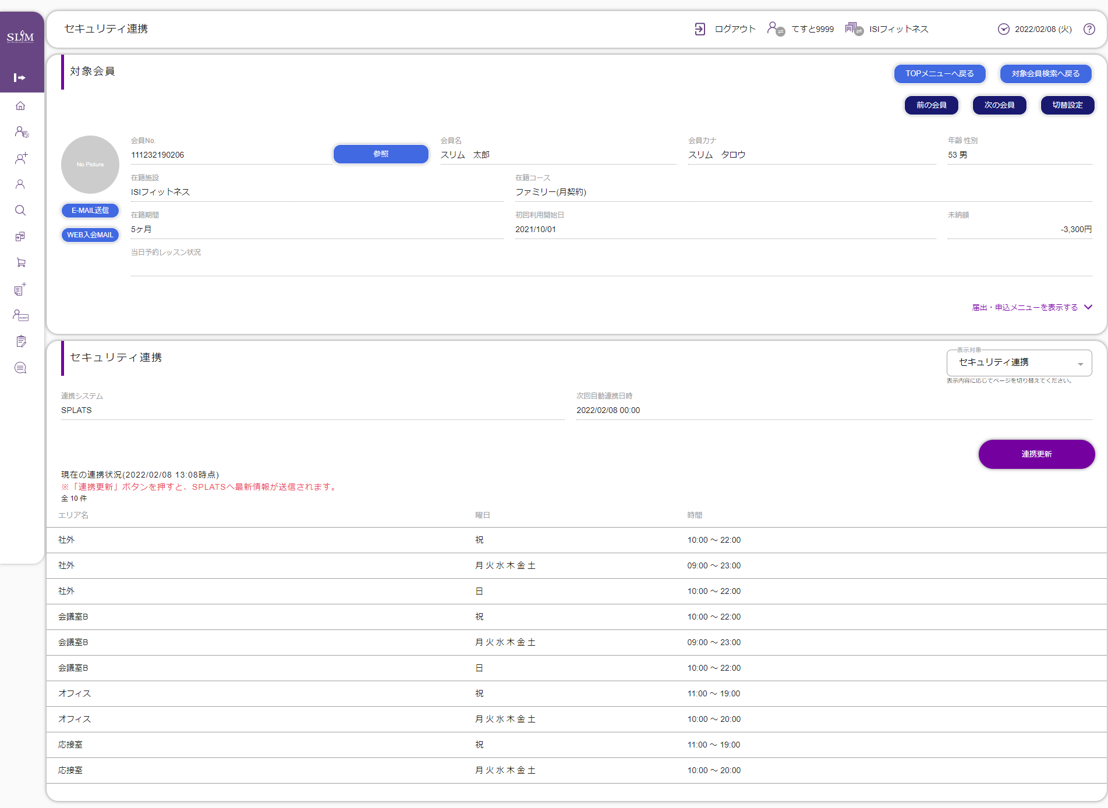The height and width of the screenshot is (808, 1108).
Task: Select the 応接室 holiday row 11:00 ～ 19:00
Action: click(576, 745)
